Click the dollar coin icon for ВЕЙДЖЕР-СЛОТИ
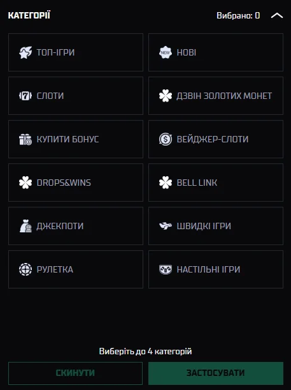This screenshot has width=291, height=390. [166, 139]
